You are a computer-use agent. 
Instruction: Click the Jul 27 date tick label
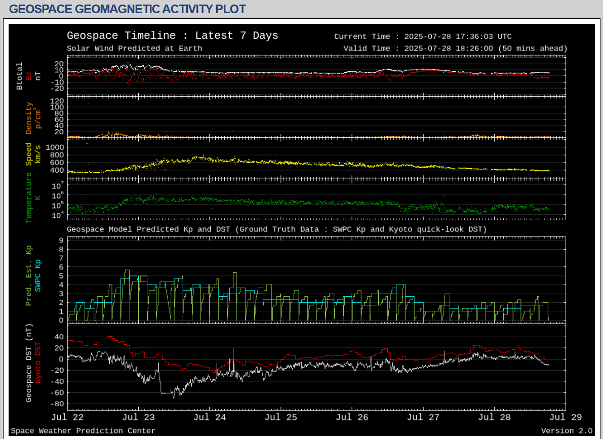[423, 417]
